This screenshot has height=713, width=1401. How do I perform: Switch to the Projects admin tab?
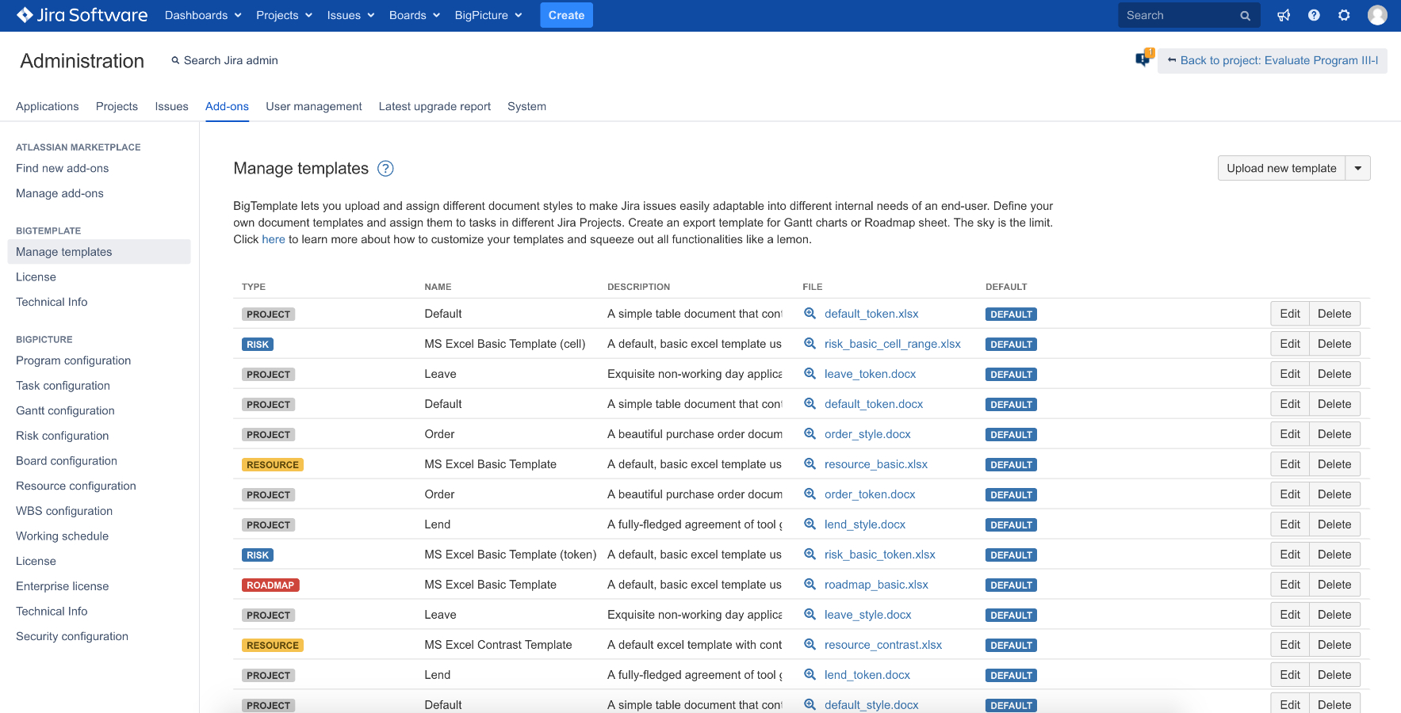point(117,106)
